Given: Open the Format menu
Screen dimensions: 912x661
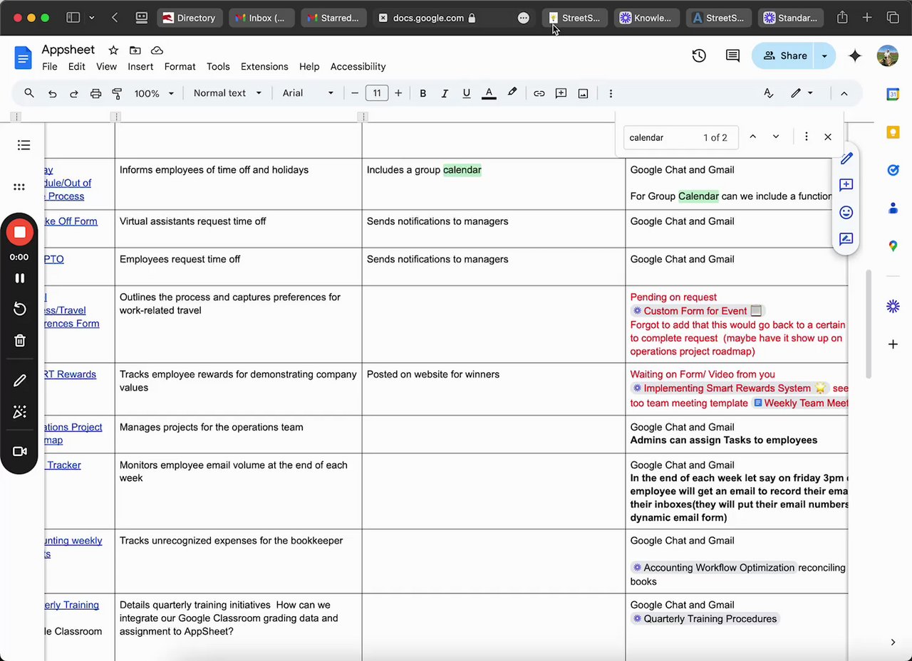Looking at the screenshot, I should coord(180,66).
